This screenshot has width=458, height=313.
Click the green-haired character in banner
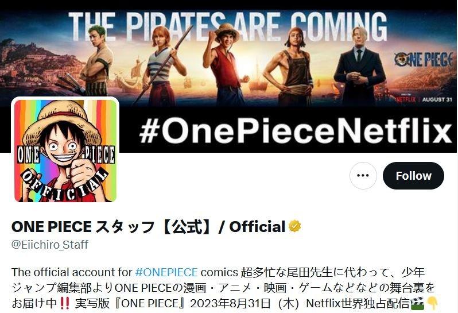click(x=98, y=60)
